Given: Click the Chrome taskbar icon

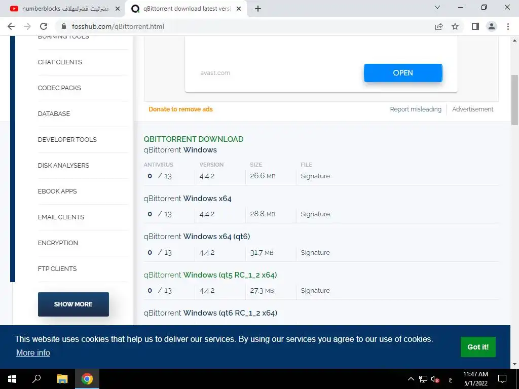Looking at the screenshot, I should (87, 379).
